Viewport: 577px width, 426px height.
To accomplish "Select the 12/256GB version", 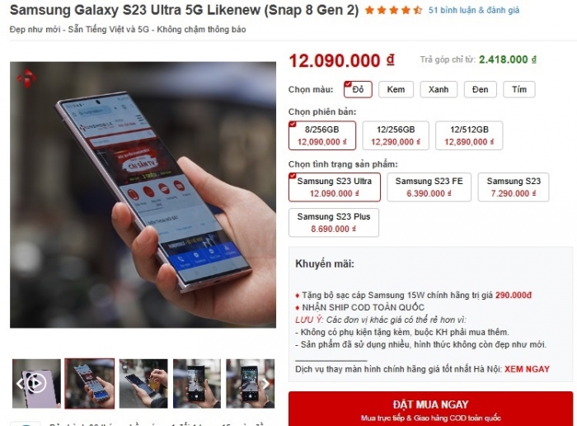I will [396, 135].
